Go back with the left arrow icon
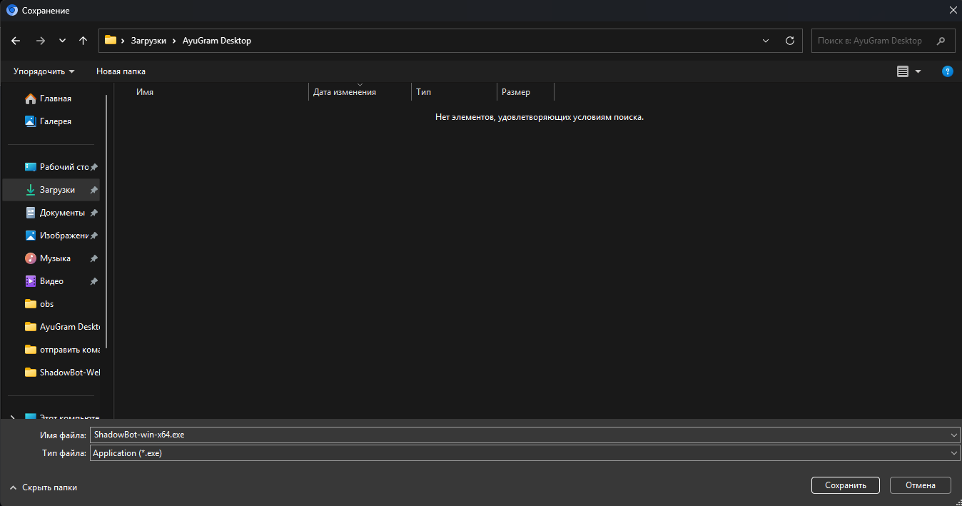The height and width of the screenshot is (506, 962). pyautogui.click(x=16, y=41)
